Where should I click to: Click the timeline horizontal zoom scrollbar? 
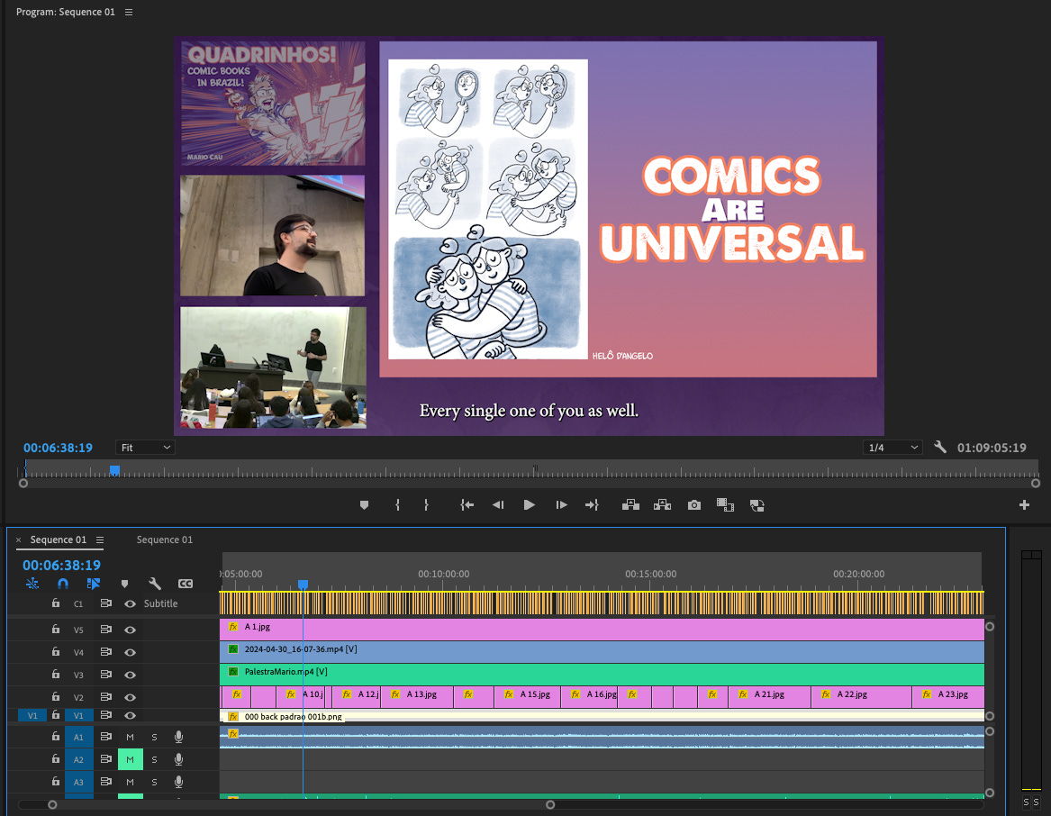pos(301,804)
